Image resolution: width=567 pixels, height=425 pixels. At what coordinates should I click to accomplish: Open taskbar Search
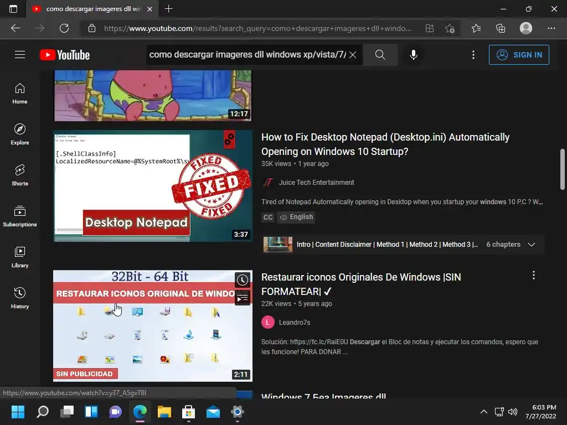point(43,412)
